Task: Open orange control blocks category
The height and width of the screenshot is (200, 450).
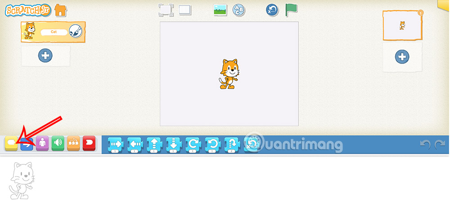Action: [x=73, y=143]
